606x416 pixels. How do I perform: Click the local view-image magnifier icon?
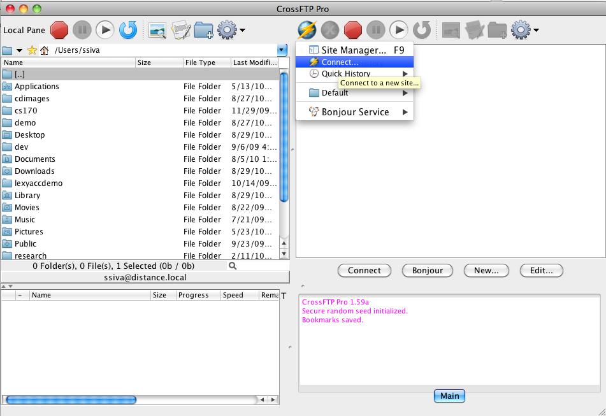(x=157, y=30)
